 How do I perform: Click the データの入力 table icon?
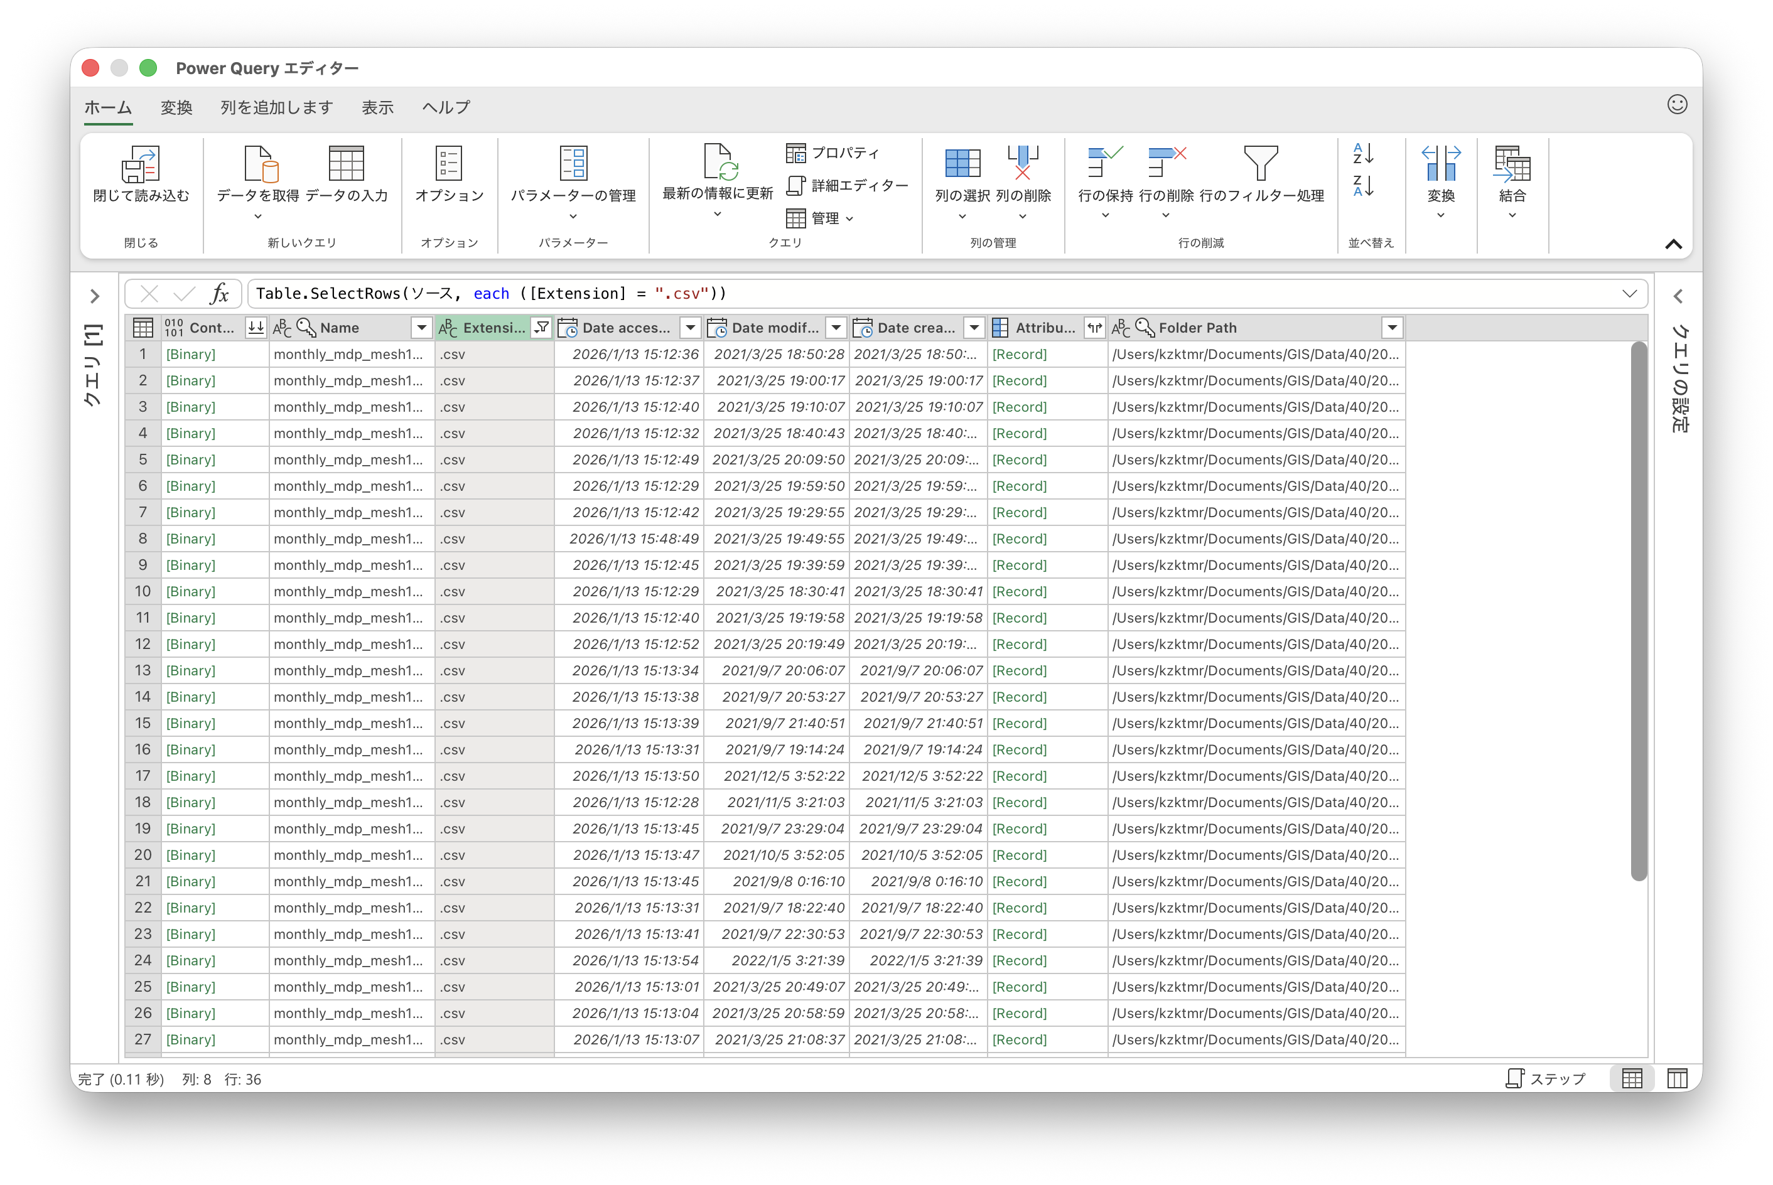[346, 164]
